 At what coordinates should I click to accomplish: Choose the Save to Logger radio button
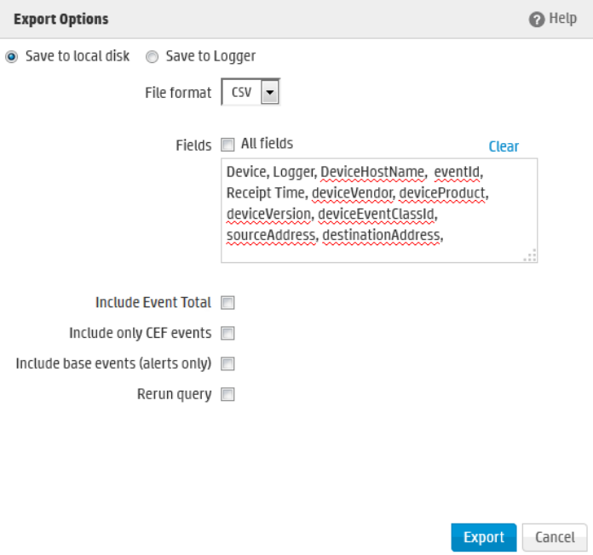(x=152, y=56)
